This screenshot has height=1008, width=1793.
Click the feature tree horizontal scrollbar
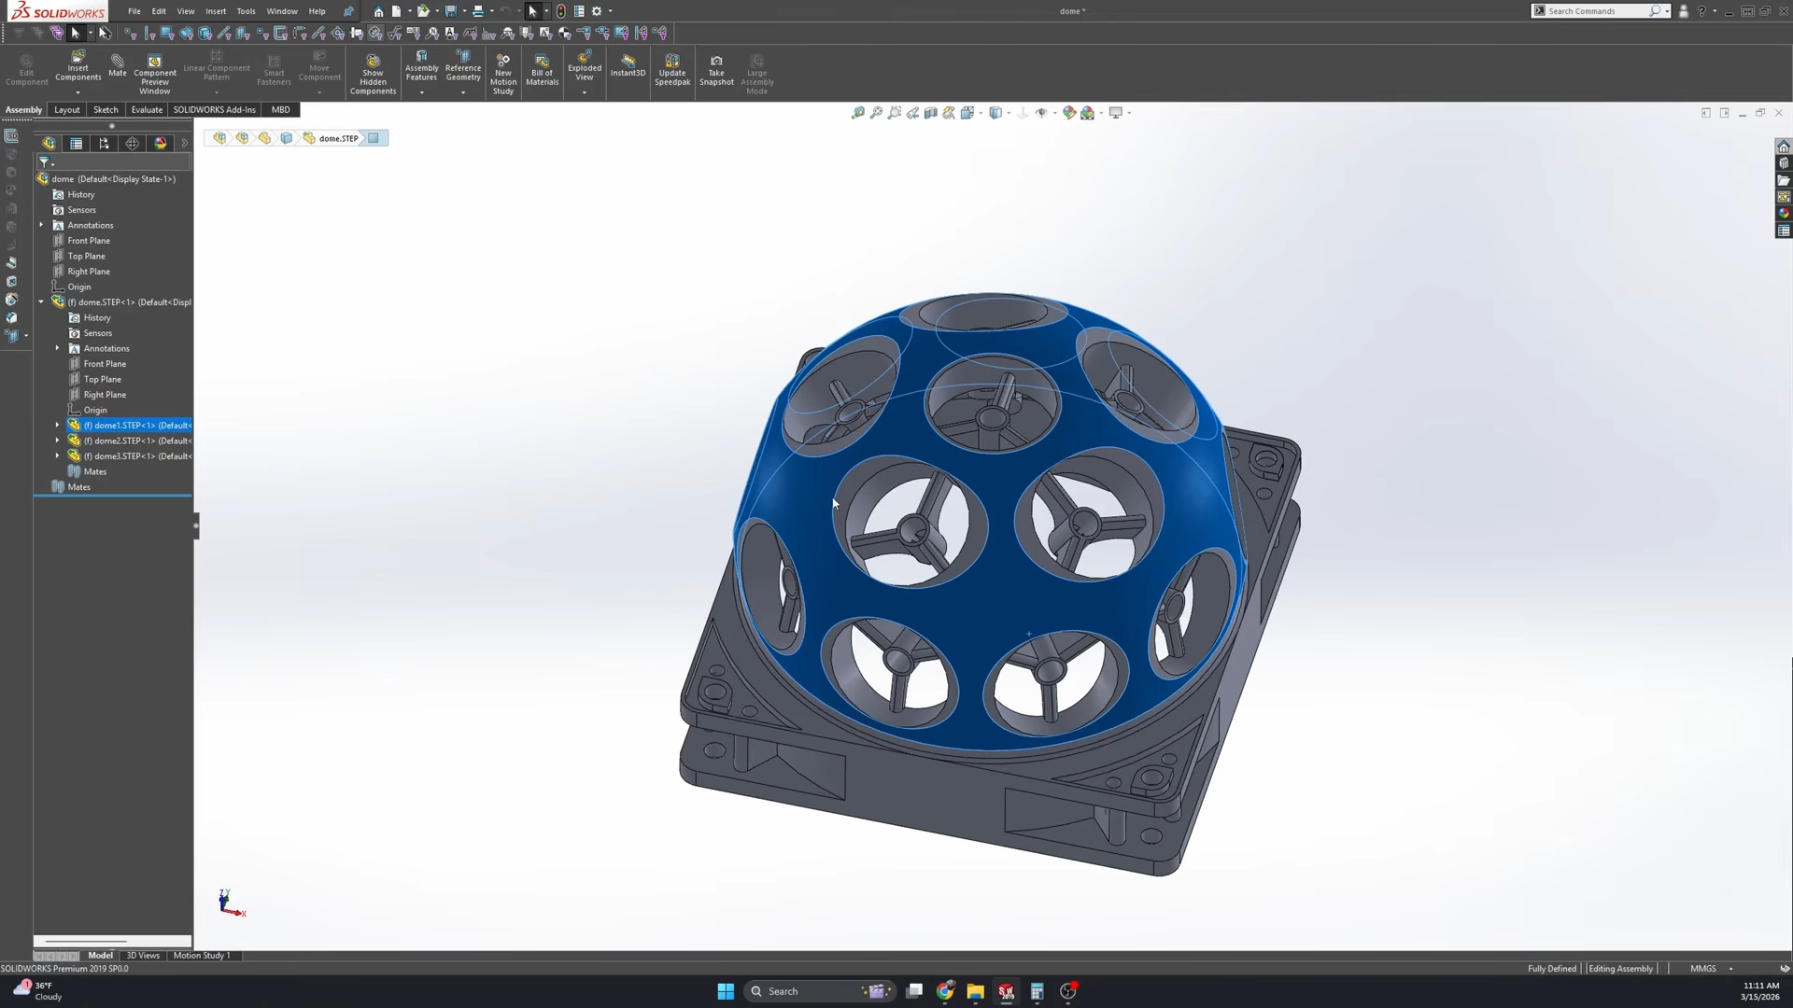coord(86,941)
